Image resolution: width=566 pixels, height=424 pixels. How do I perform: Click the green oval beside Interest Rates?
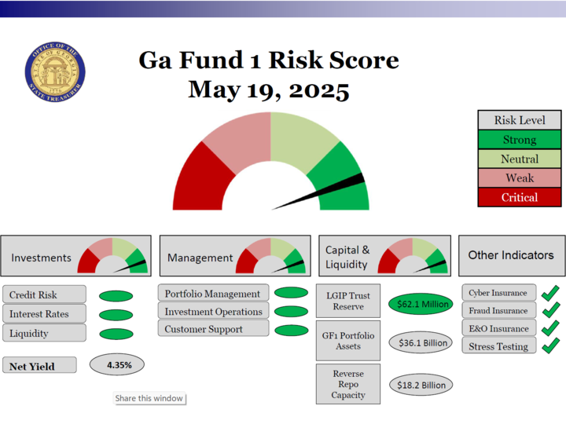click(x=116, y=315)
